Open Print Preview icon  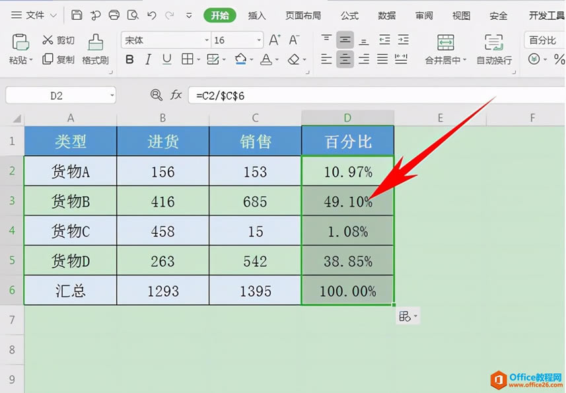pyautogui.click(x=133, y=15)
